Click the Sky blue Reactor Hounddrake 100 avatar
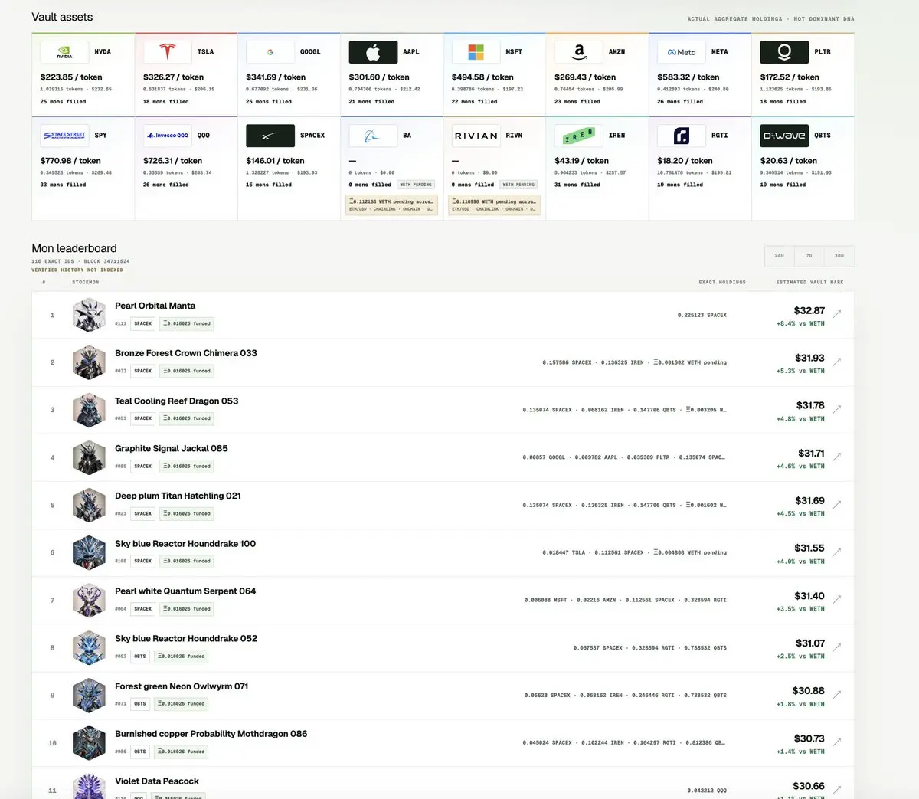Viewport: 919px width, 799px height. point(89,552)
